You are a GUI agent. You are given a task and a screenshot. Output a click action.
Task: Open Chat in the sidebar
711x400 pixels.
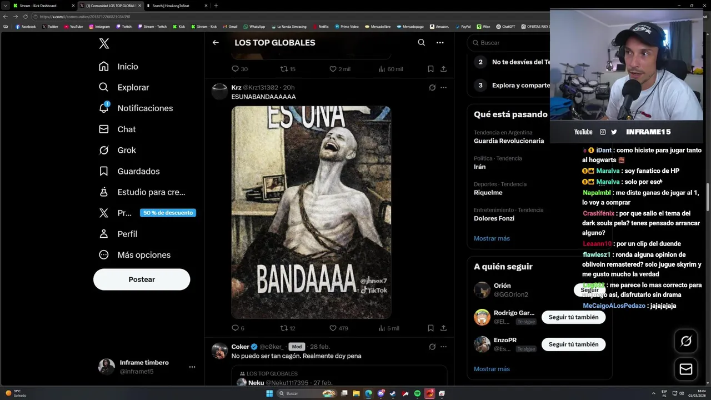117,129
